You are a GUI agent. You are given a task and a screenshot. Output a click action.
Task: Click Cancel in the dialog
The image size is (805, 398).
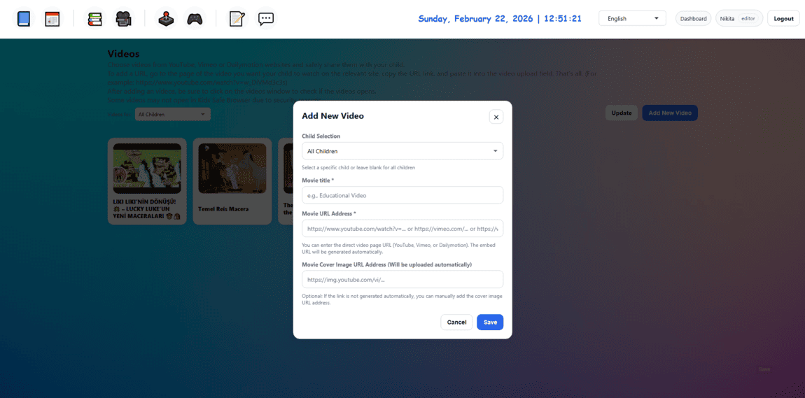click(x=456, y=322)
